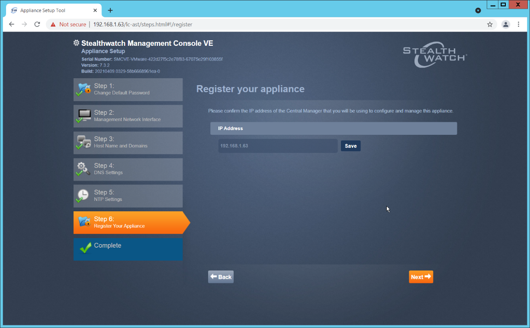This screenshot has width=530, height=328.
Task: Click the green checkmark beside Complete
Action: [86, 248]
